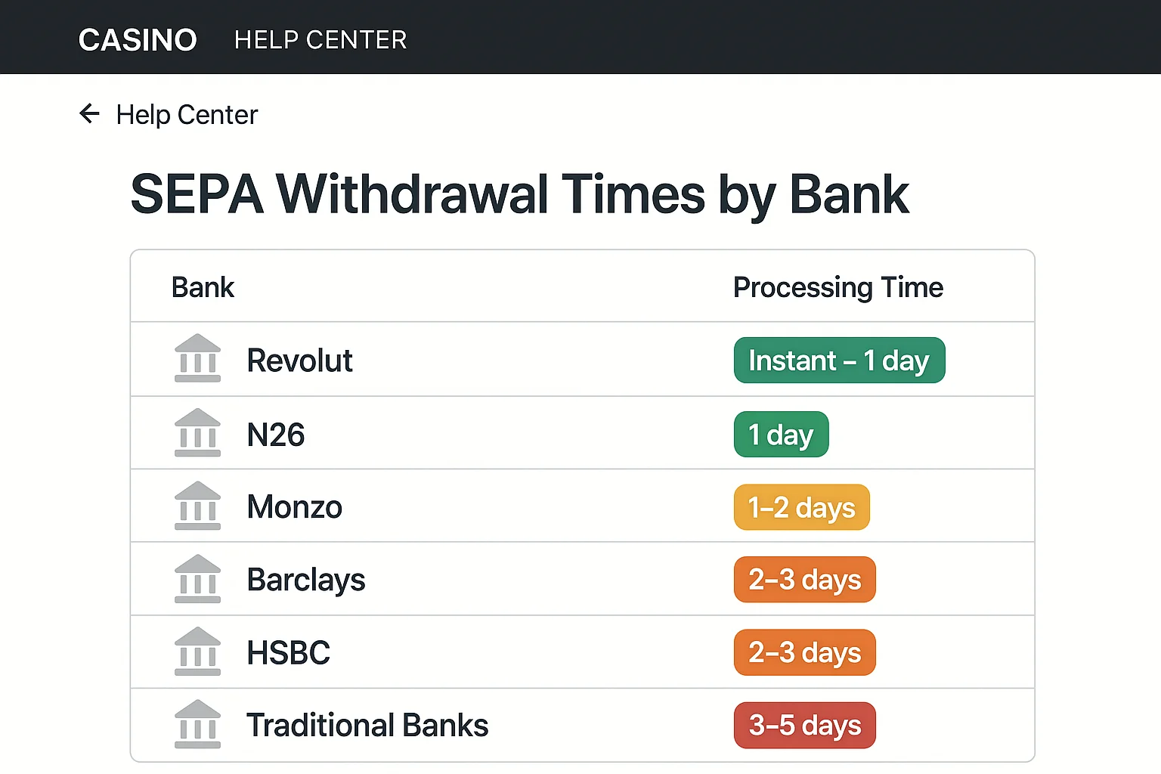Click the HSBC 2–3 days badge

tap(804, 652)
